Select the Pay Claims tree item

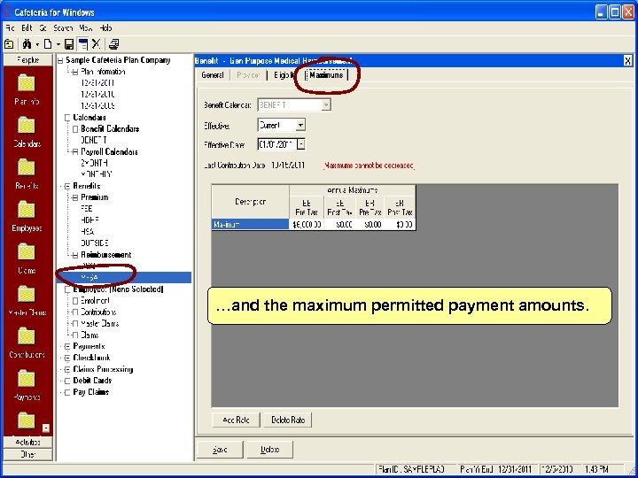pos(90,392)
